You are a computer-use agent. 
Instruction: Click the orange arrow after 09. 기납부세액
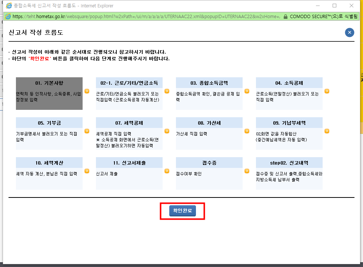327,131
